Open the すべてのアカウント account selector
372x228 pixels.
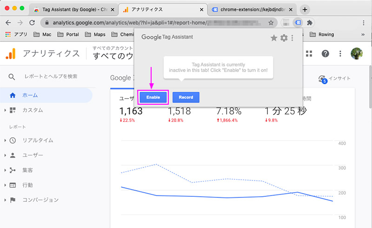pos(113,53)
